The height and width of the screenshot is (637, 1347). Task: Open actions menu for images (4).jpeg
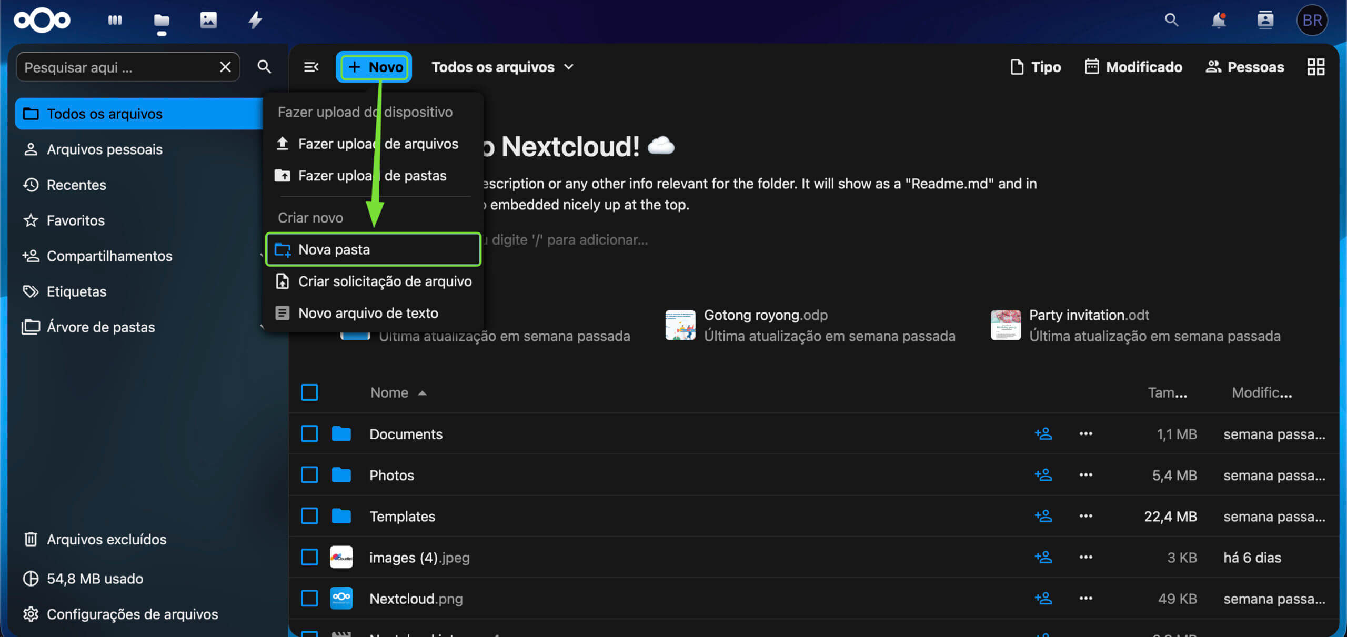(x=1086, y=557)
